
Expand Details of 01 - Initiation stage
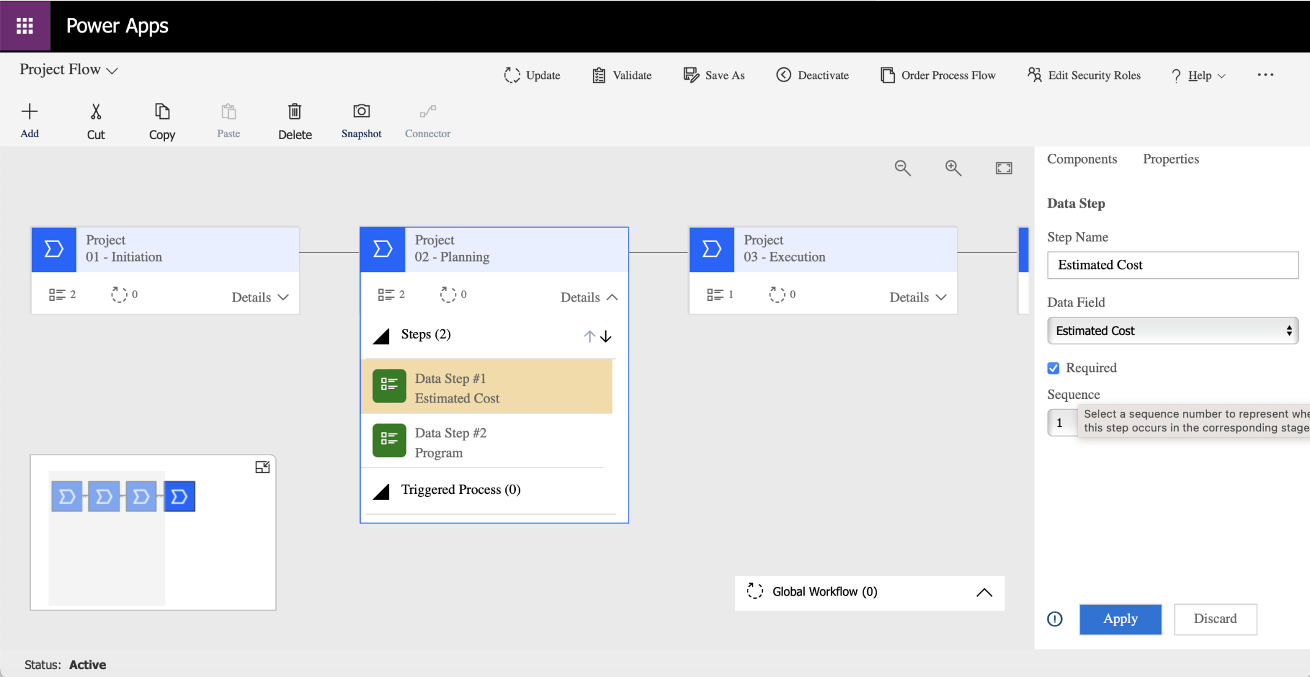point(260,297)
